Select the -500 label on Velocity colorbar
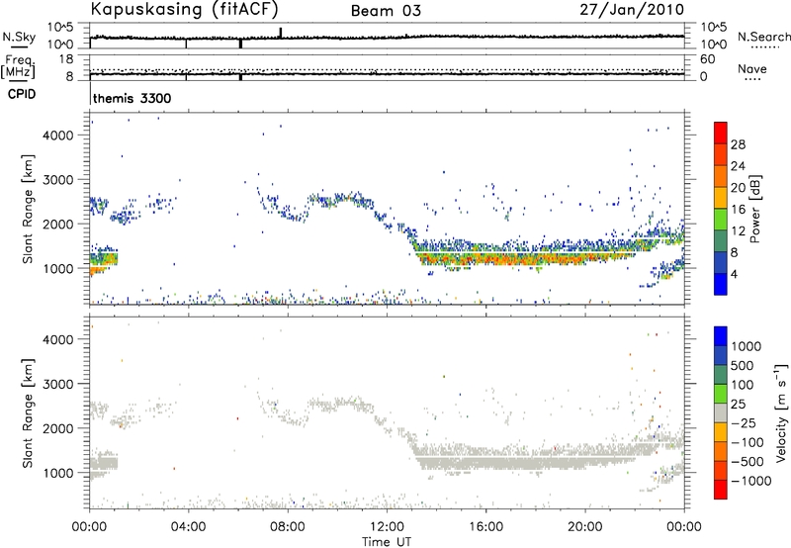This screenshot has height=548, width=791. (x=747, y=462)
